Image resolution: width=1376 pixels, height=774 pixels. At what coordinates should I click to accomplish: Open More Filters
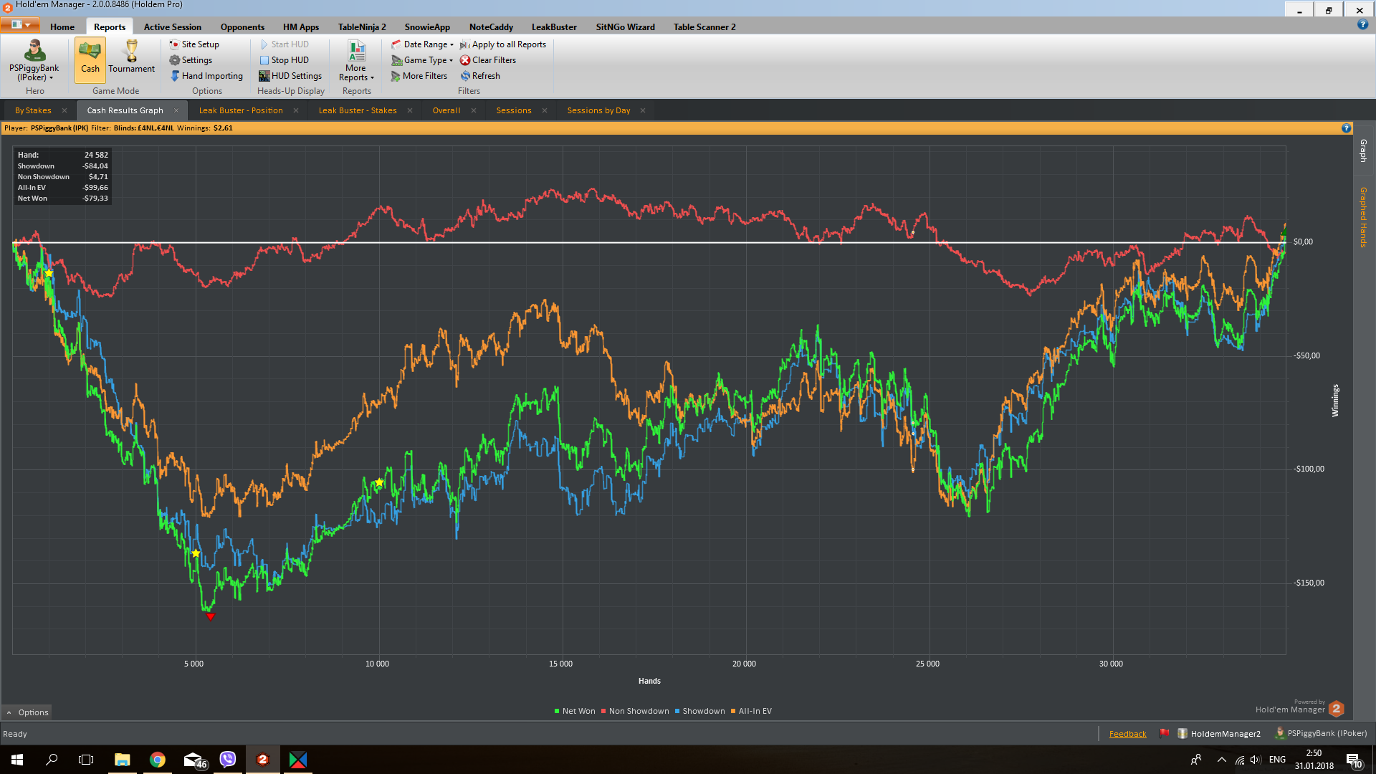click(419, 76)
